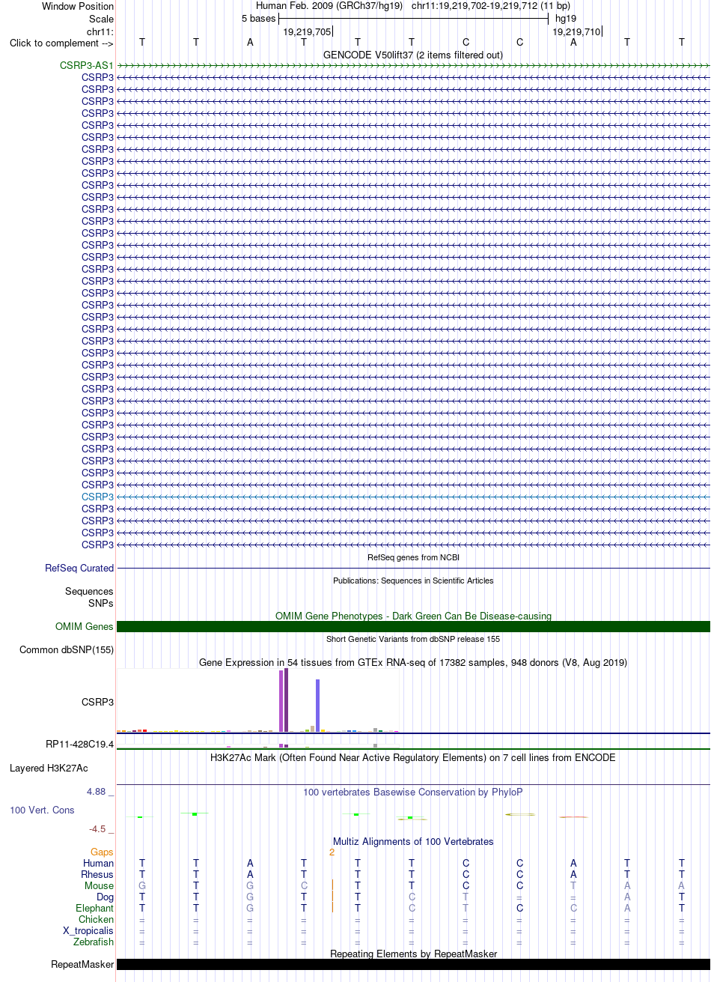Image resolution: width=711 pixels, height=982 pixels.
Task: Click the hg19 label beside scale bar
Action: click(x=566, y=19)
